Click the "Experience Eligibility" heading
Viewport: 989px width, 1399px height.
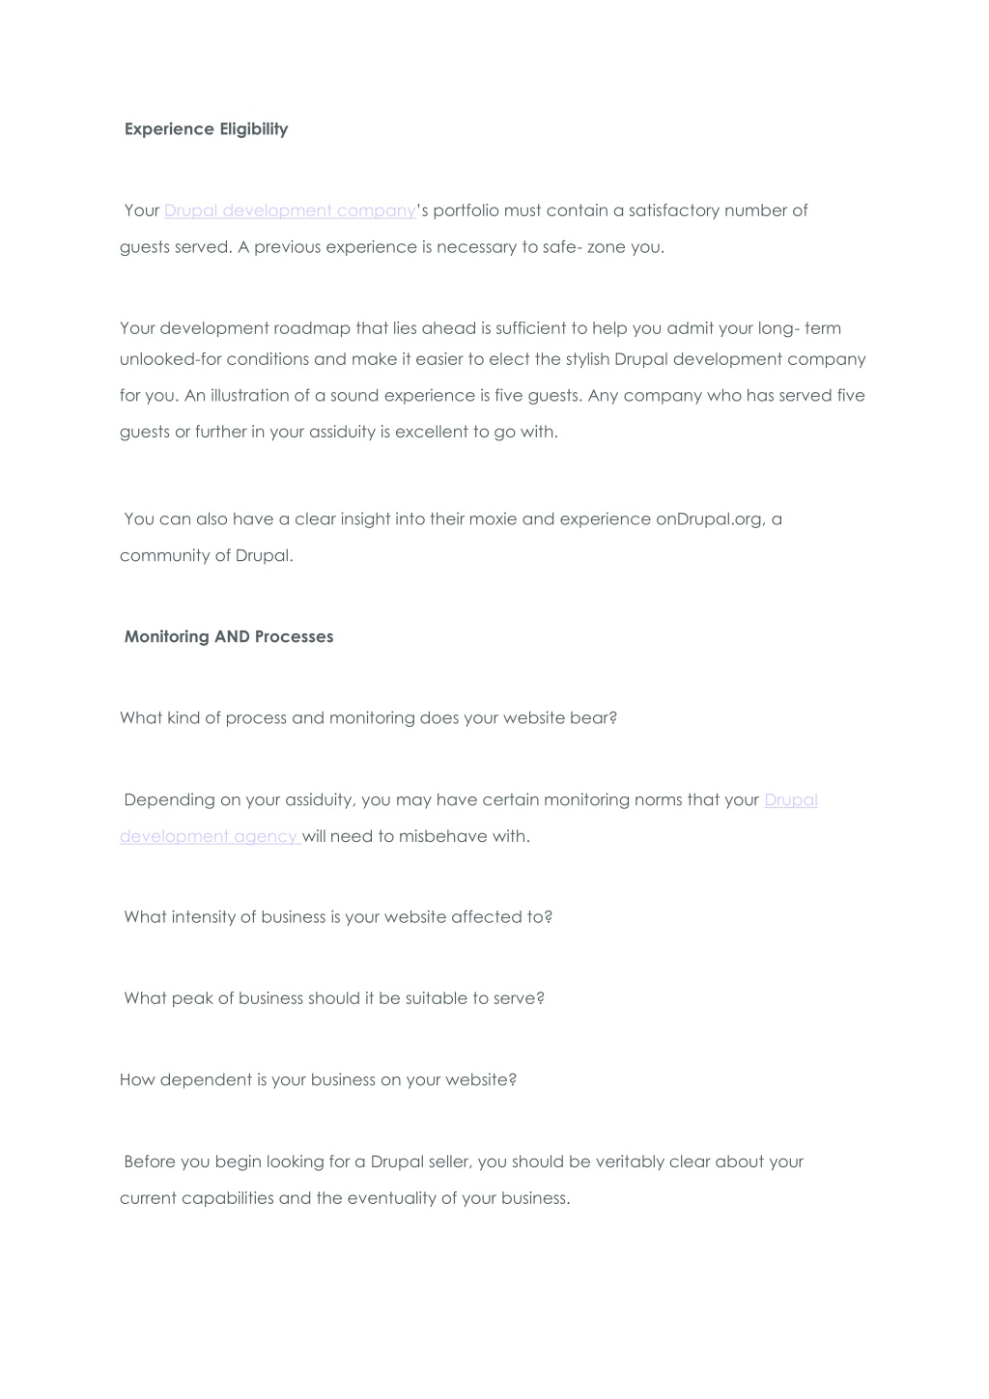(x=206, y=129)
